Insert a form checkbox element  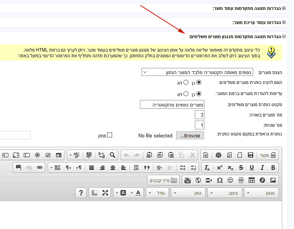48,155
